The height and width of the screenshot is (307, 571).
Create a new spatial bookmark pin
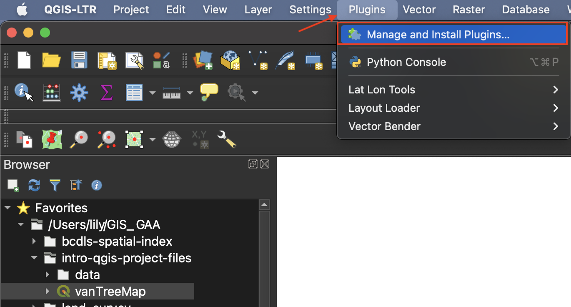[x=52, y=139]
